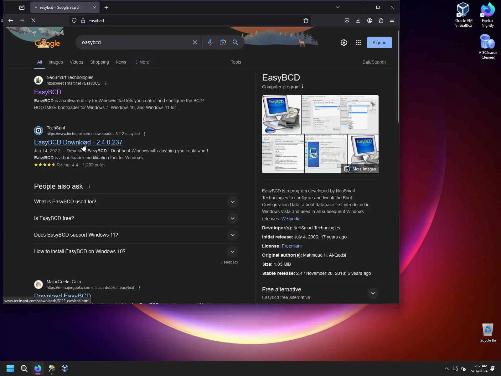Open the Tools options
The width and height of the screenshot is (501, 376).
click(236, 62)
